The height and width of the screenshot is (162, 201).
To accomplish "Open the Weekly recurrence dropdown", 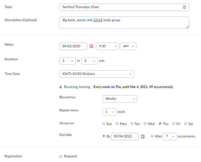I will [x=120, y=99].
